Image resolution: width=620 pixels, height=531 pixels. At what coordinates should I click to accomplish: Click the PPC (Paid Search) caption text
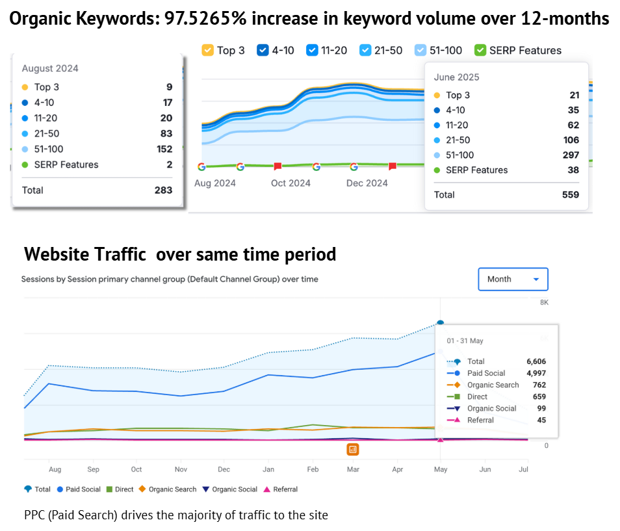point(176,515)
